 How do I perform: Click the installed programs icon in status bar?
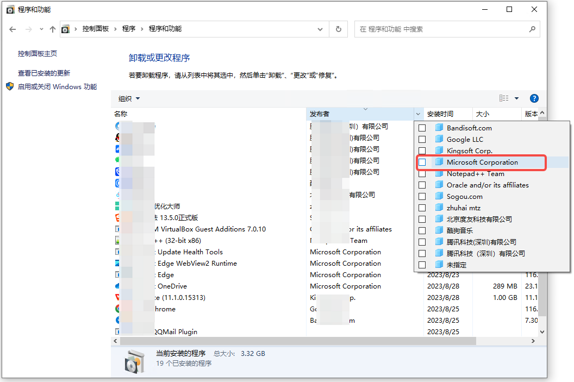[x=134, y=361]
